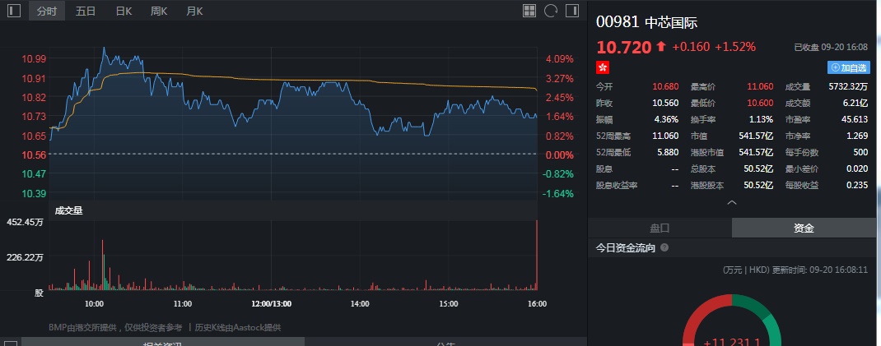The image size is (881, 346).
Task: Select the 日K chart tab
Action: point(124,11)
